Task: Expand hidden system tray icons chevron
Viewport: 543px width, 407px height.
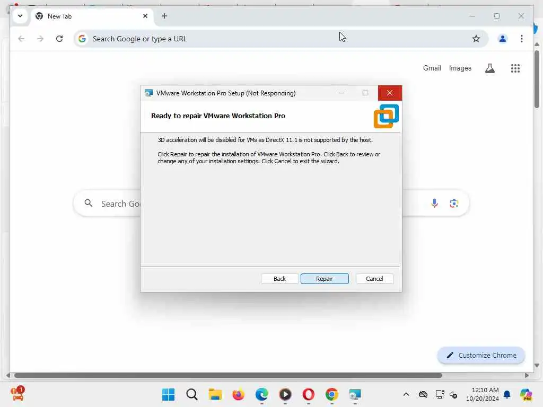Action: click(406, 394)
